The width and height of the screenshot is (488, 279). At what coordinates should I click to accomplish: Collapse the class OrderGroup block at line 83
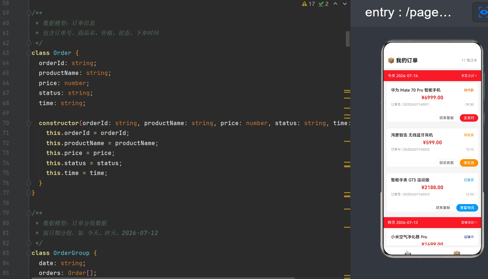click(x=29, y=253)
